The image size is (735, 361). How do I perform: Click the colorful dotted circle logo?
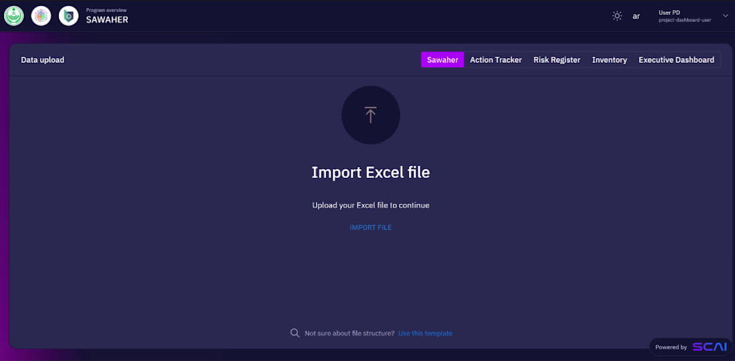41,16
